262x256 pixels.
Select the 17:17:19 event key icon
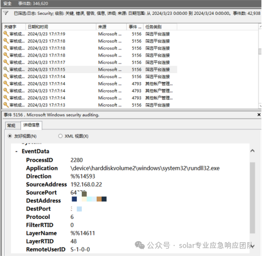[6, 34]
